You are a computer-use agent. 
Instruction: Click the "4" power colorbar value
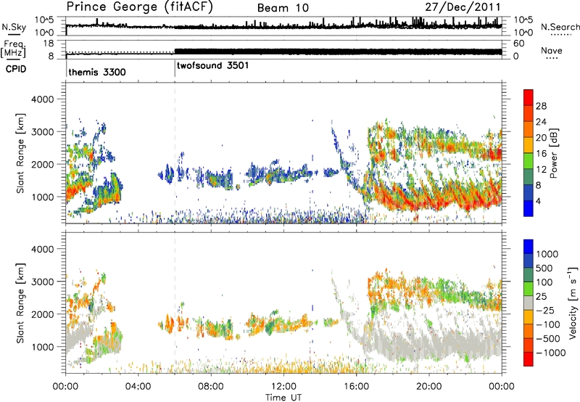(x=539, y=202)
